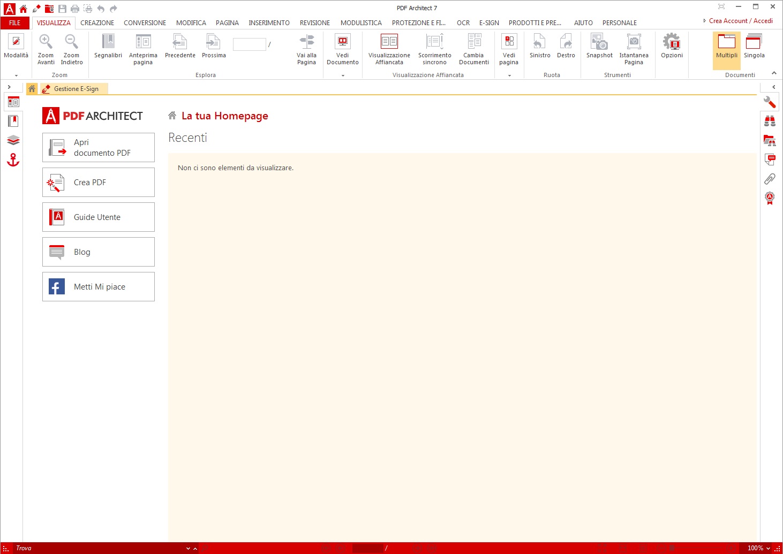Open the anchor destinations side panel icon
783x554 pixels.
pyautogui.click(x=13, y=160)
